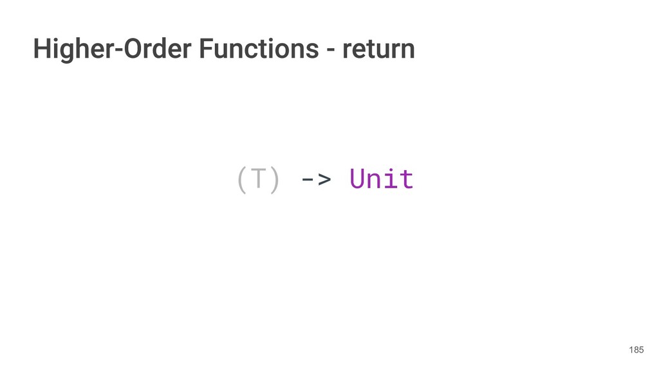This screenshot has width=659, height=370.
Task: Select the word 'Functions' in the title
Action: [x=259, y=49]
